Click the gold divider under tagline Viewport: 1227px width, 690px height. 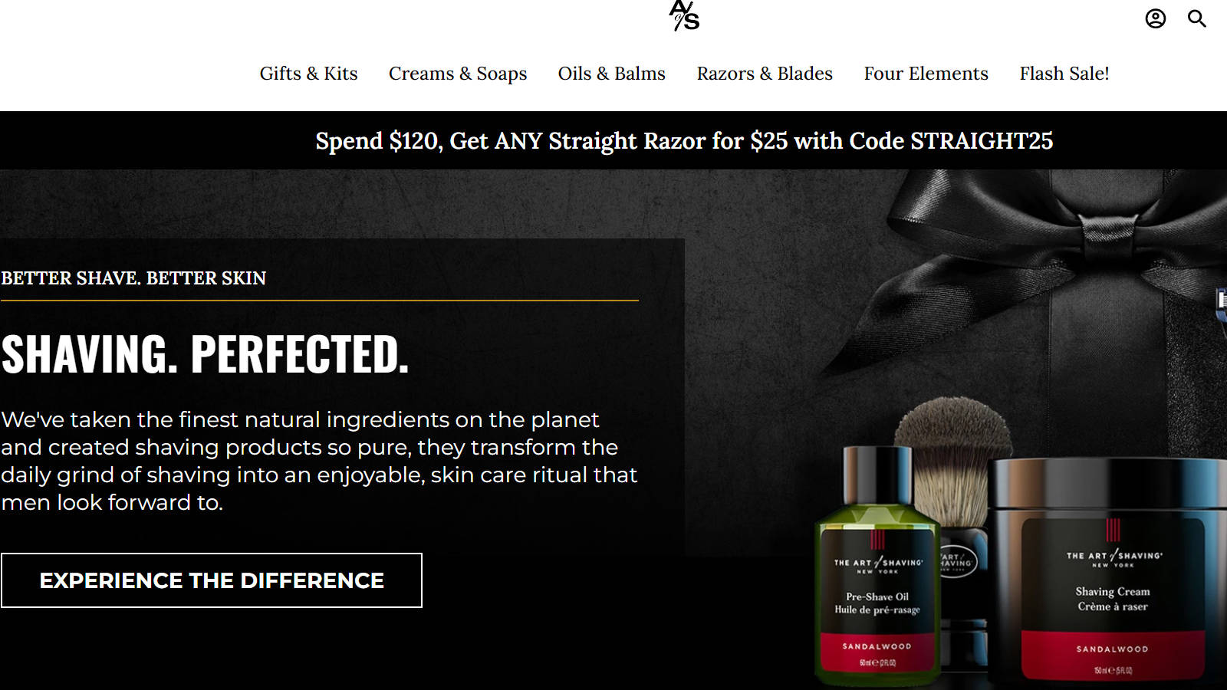320,301
